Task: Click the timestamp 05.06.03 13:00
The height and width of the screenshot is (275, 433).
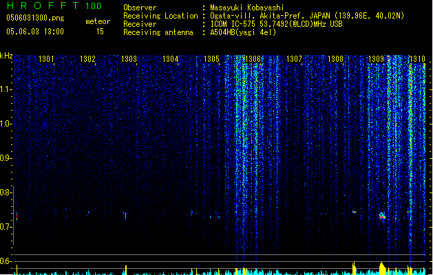Action: coord(35,32)
